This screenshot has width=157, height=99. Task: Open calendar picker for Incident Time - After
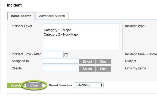[x=66, y=55]
